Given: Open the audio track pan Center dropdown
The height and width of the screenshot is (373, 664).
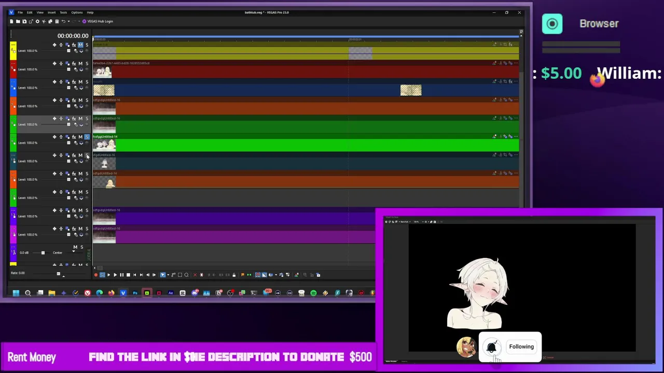Looking at the screenshot, I should (74, 251).
